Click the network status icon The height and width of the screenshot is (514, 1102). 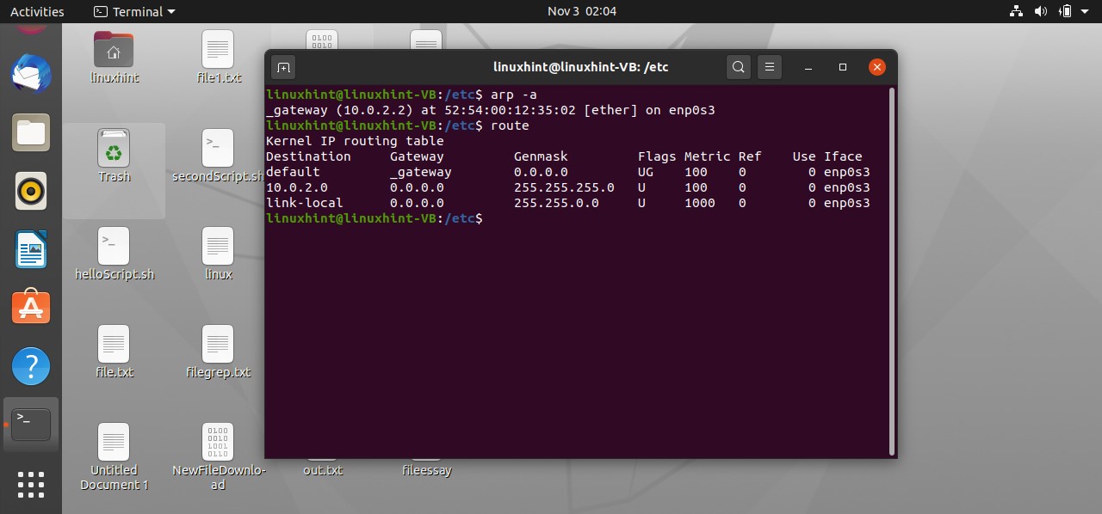(1016, 11)
